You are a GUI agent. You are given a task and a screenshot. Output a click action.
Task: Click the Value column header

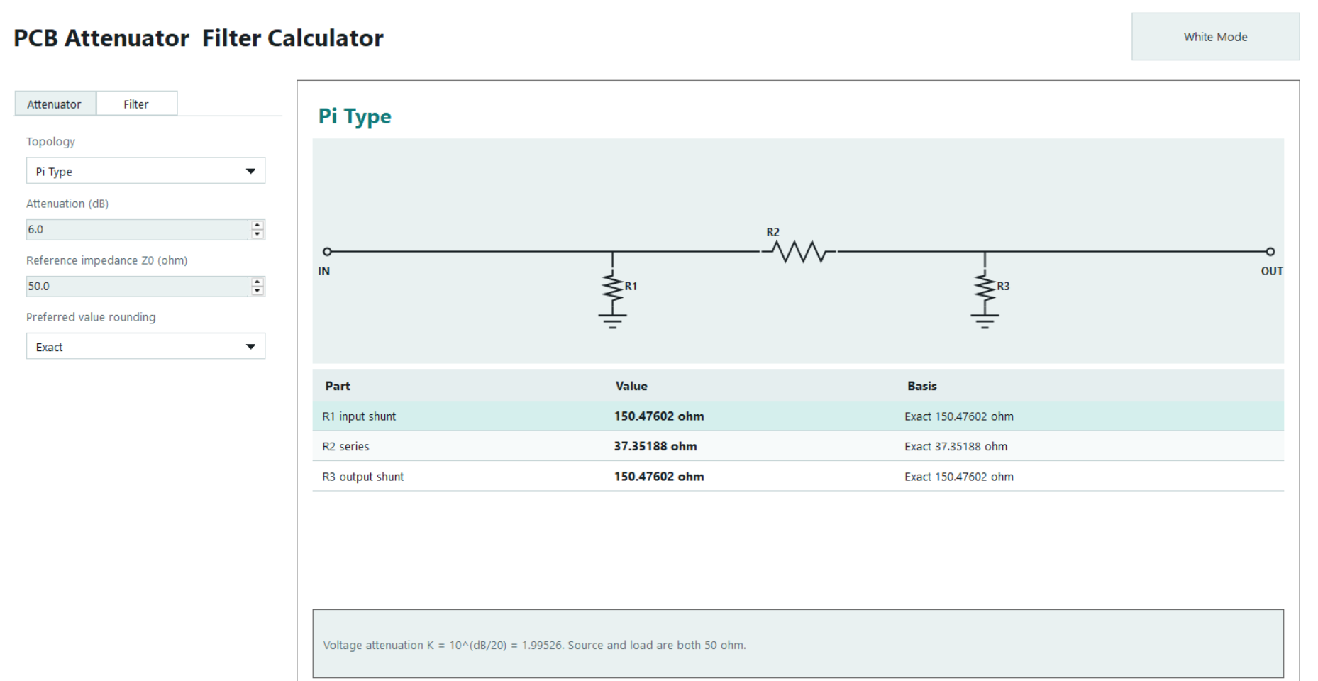point(631,386)
